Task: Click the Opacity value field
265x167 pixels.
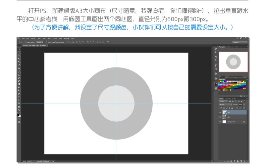Action: [x=240, y=104]
